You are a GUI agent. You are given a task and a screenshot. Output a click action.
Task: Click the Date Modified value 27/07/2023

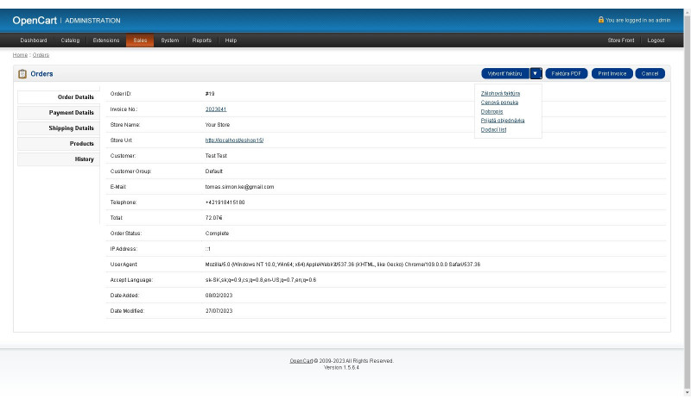[x=219, y=311]
